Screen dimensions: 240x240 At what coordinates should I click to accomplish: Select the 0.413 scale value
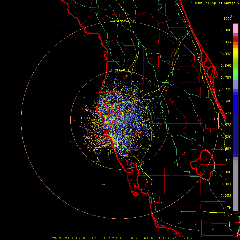(226, 160)
